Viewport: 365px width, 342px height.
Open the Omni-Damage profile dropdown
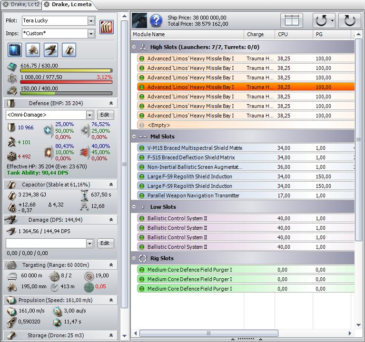pyautogui.click(x=89, y=115)
